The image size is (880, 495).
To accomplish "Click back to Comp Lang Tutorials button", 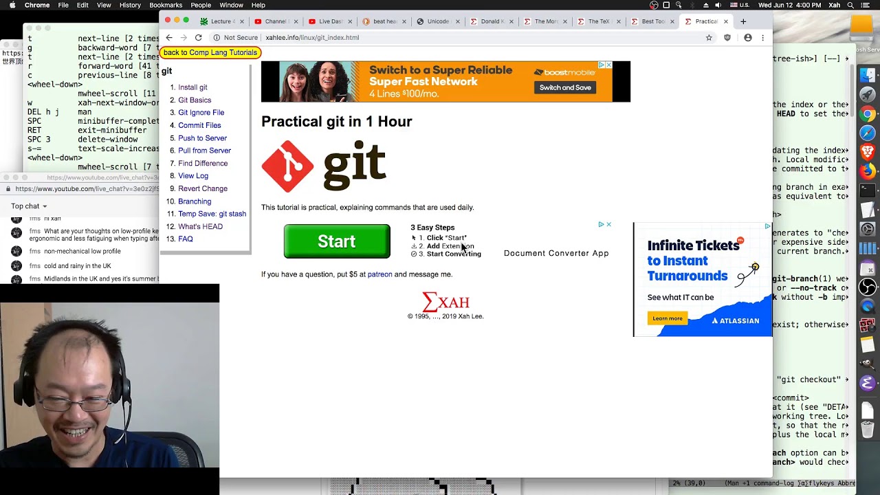I will [x=210, y=52].
